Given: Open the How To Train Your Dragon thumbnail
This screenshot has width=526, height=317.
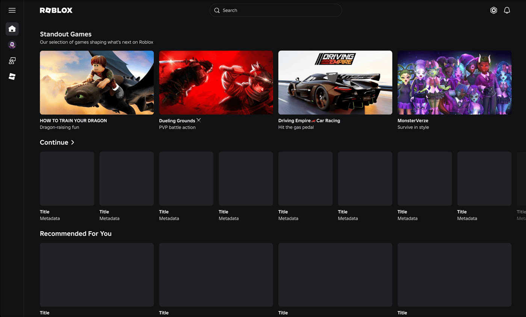Looking at the screenshot, I should pos(97,83).
